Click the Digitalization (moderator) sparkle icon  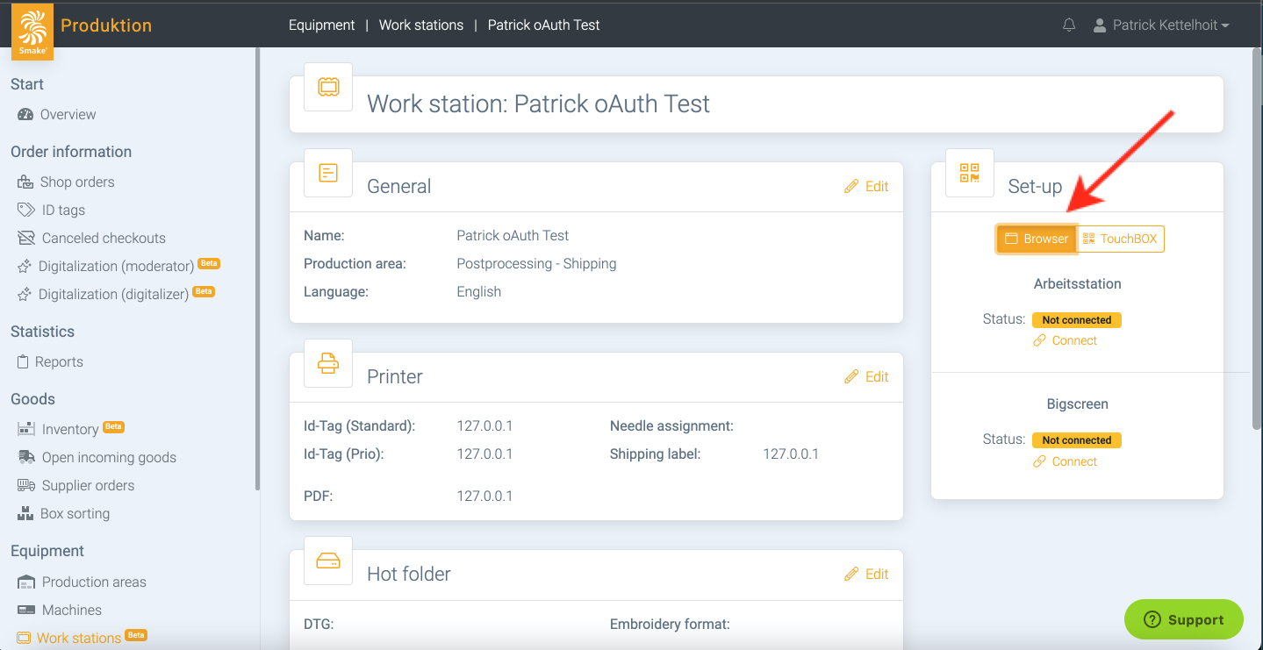click(x=25, y=267)
